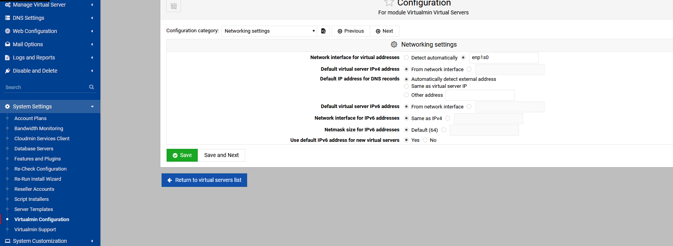Click the Disable and Delete plug icon

pos(7,71)
